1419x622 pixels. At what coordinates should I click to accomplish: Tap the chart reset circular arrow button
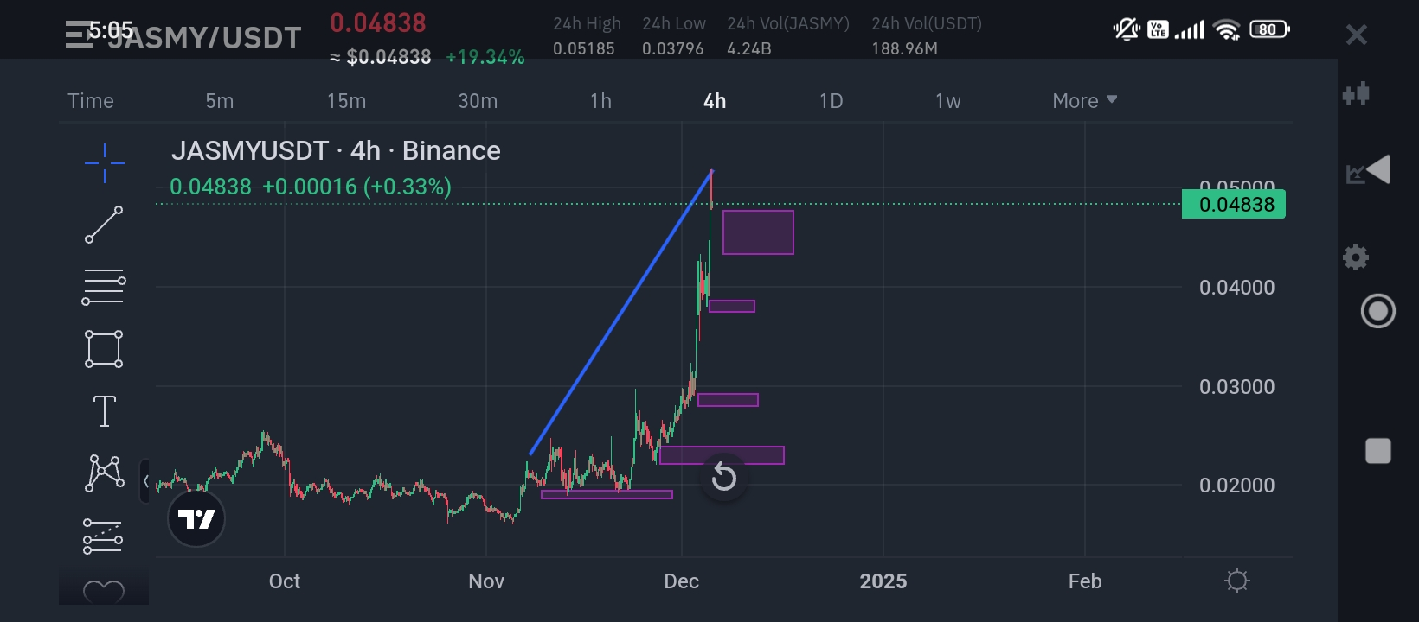724,478
